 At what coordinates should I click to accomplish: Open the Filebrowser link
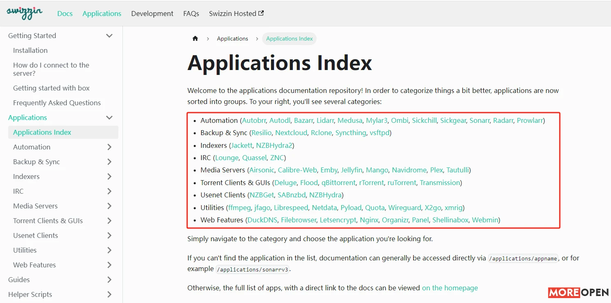pyautogui.click(x=299, y=220)
